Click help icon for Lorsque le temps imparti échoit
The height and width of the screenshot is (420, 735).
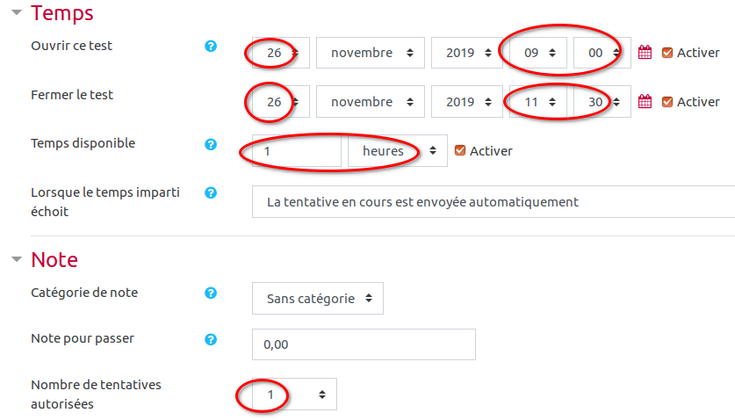point(211,192)
